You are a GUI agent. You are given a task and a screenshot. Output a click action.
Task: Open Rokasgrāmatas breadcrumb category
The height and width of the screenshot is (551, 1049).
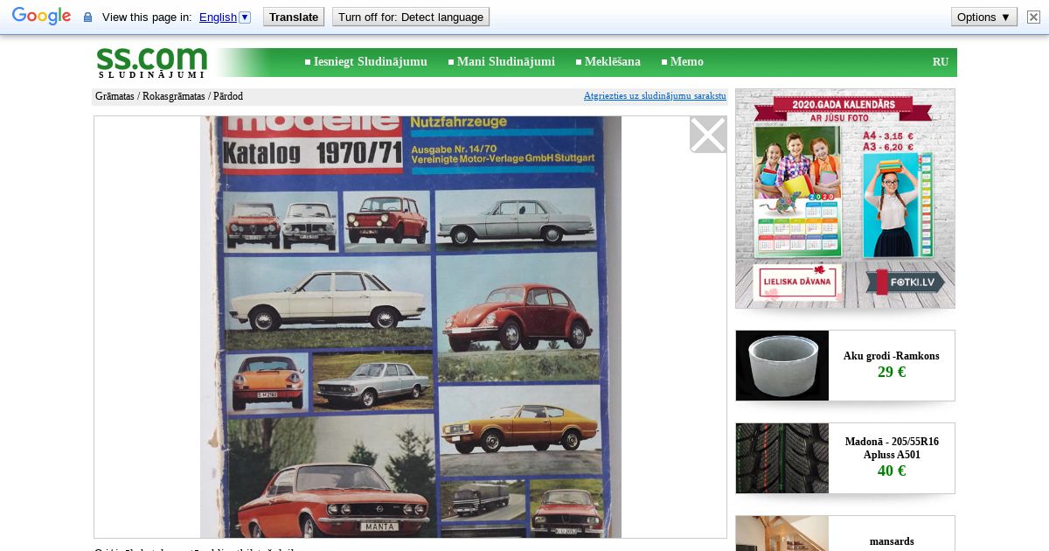click(x=174, y=96)
